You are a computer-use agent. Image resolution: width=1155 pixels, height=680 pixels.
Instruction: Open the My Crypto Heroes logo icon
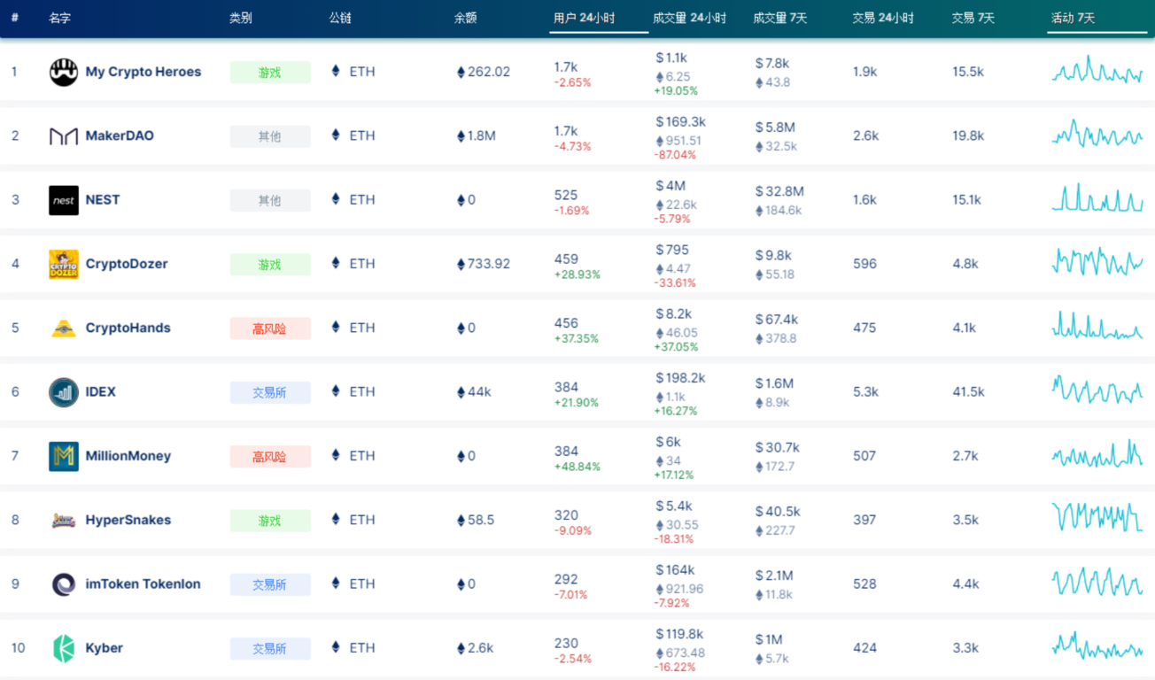coord(64,72)
